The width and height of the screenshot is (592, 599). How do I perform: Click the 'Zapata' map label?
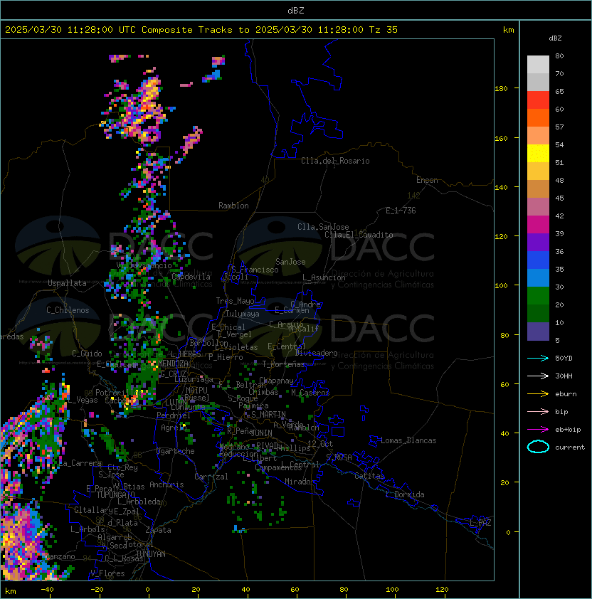(158, 530)
